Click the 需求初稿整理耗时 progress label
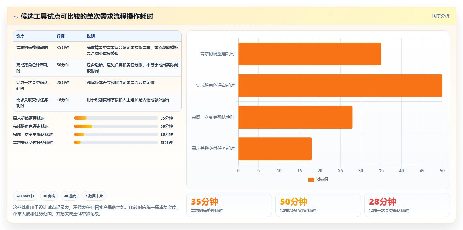 pyautogui.click(x=29, y=118)
